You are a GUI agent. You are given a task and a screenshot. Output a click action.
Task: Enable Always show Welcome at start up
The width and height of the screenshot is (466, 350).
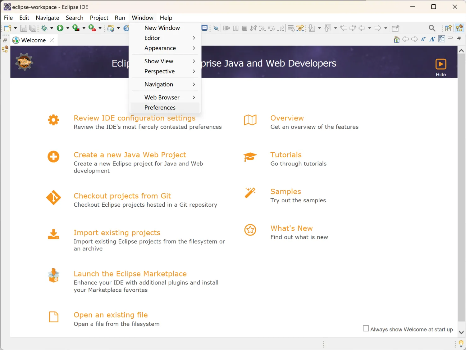366,329
